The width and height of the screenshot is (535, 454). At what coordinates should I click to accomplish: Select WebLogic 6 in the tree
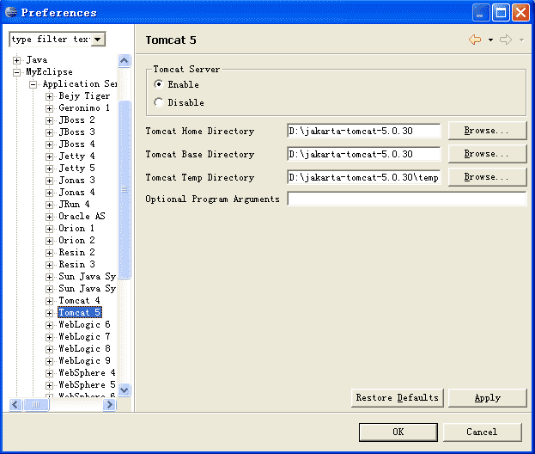pyautogui.click(x=84, y=324)
